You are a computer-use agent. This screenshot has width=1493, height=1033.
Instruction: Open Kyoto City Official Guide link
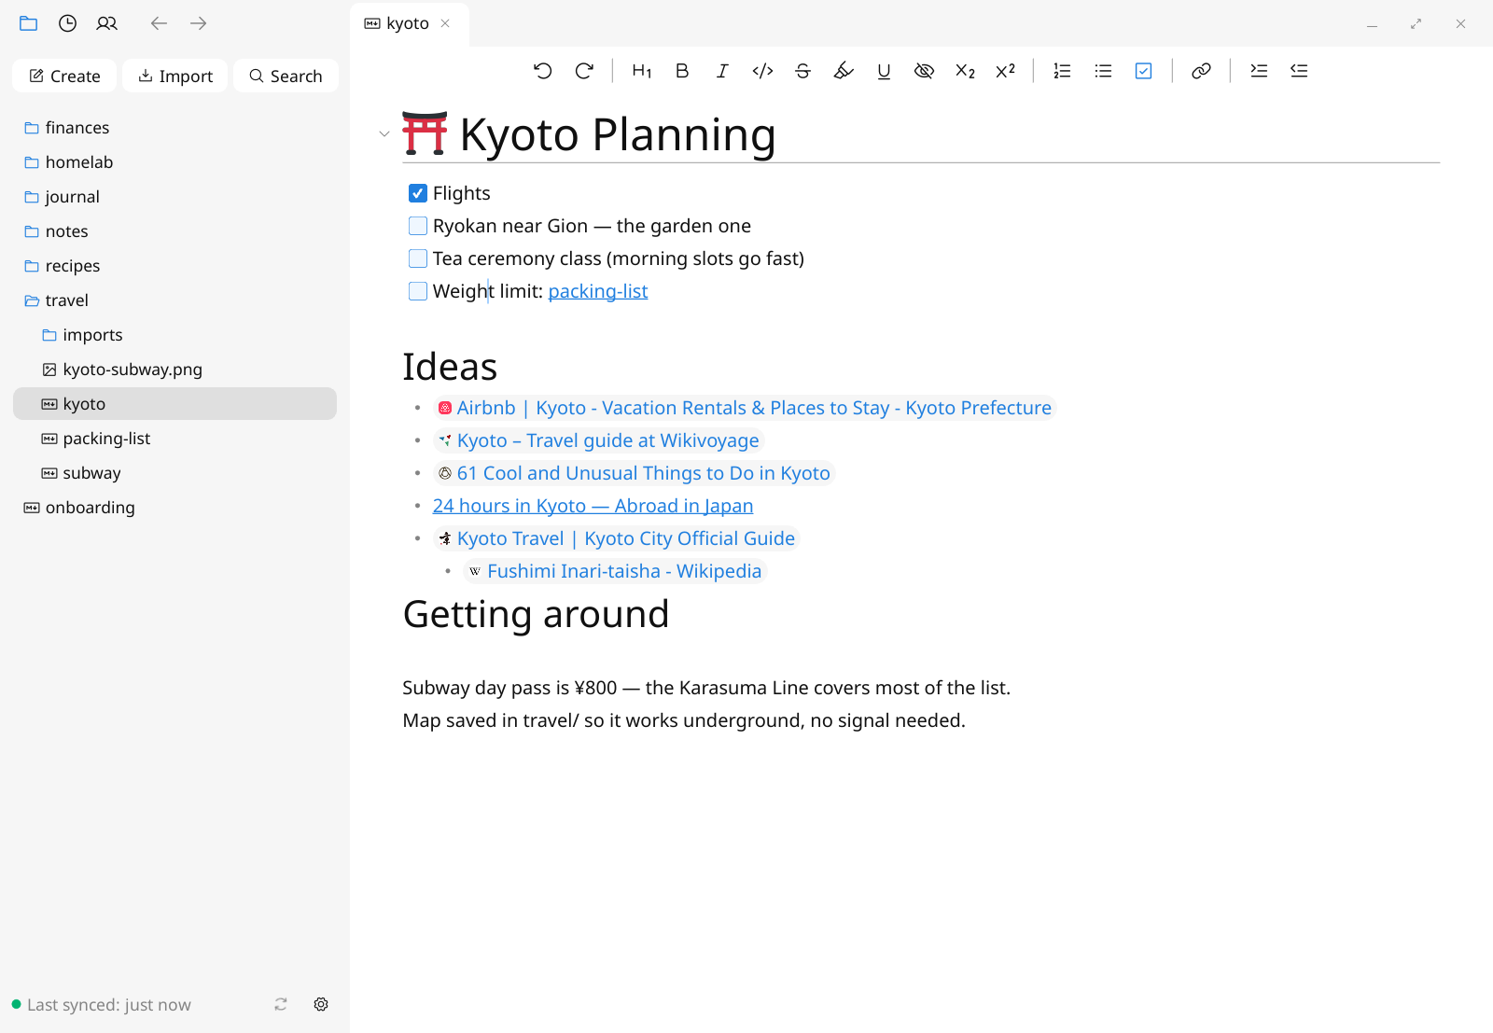point(616,538)
